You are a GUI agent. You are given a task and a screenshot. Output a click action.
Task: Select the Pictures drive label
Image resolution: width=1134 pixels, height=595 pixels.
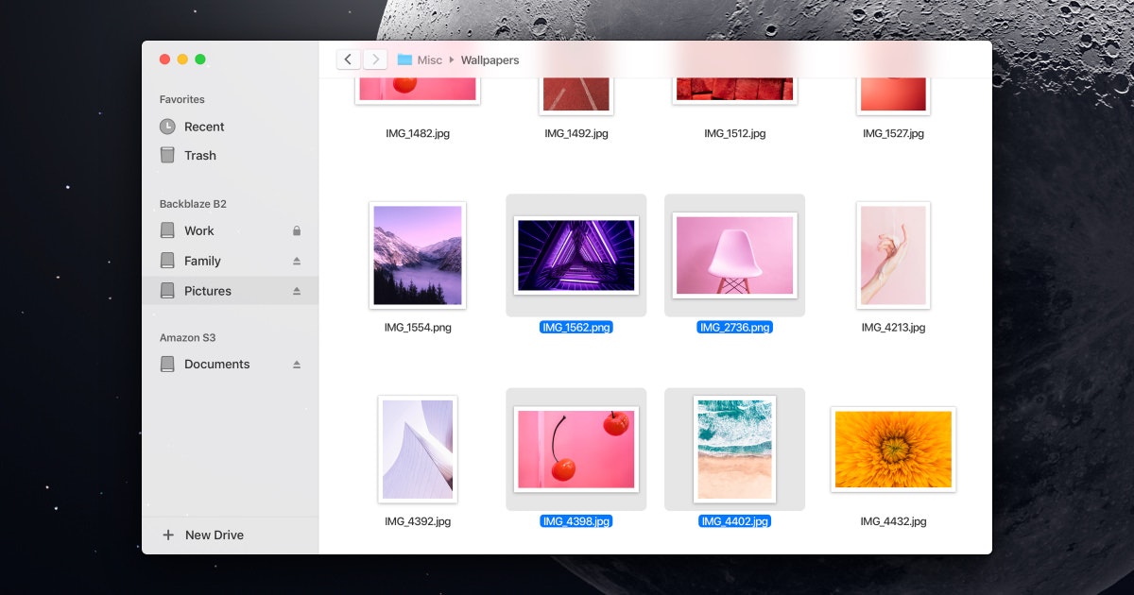click(208, 291)
